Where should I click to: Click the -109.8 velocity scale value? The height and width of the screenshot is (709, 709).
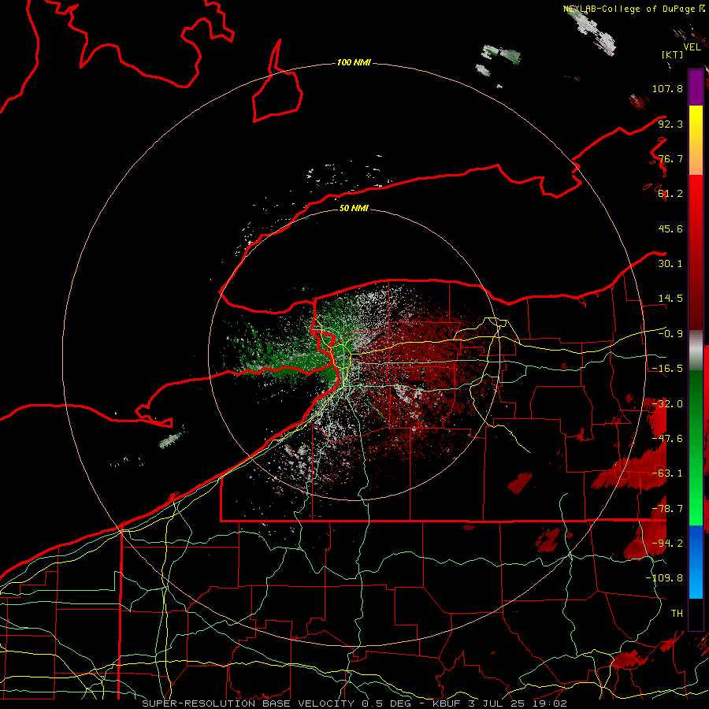coord(664,578)
